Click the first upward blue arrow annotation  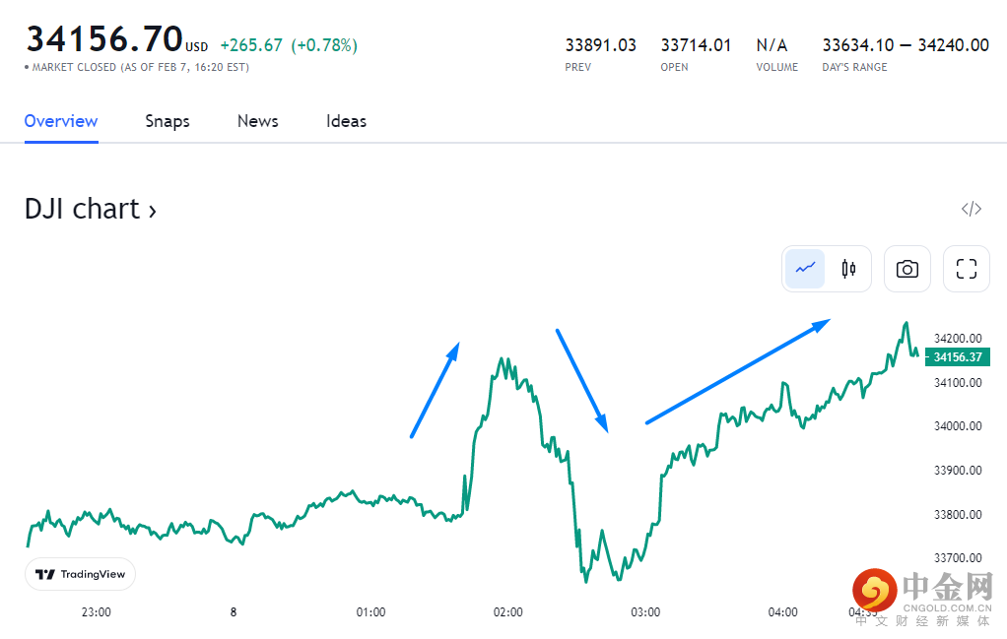click(435, 390)
